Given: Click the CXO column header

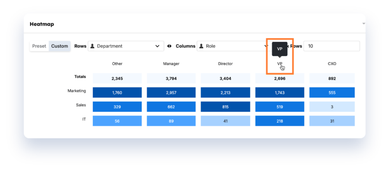Looking at the screenshot, I should [x=332, y=64].
